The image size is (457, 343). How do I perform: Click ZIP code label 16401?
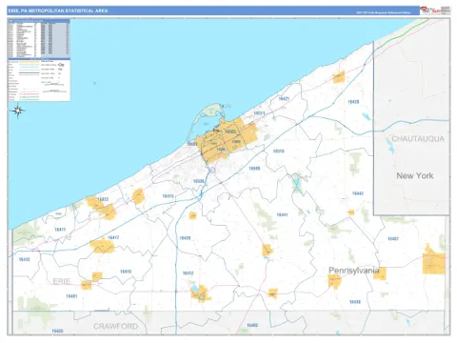click(x=71, y=296)
